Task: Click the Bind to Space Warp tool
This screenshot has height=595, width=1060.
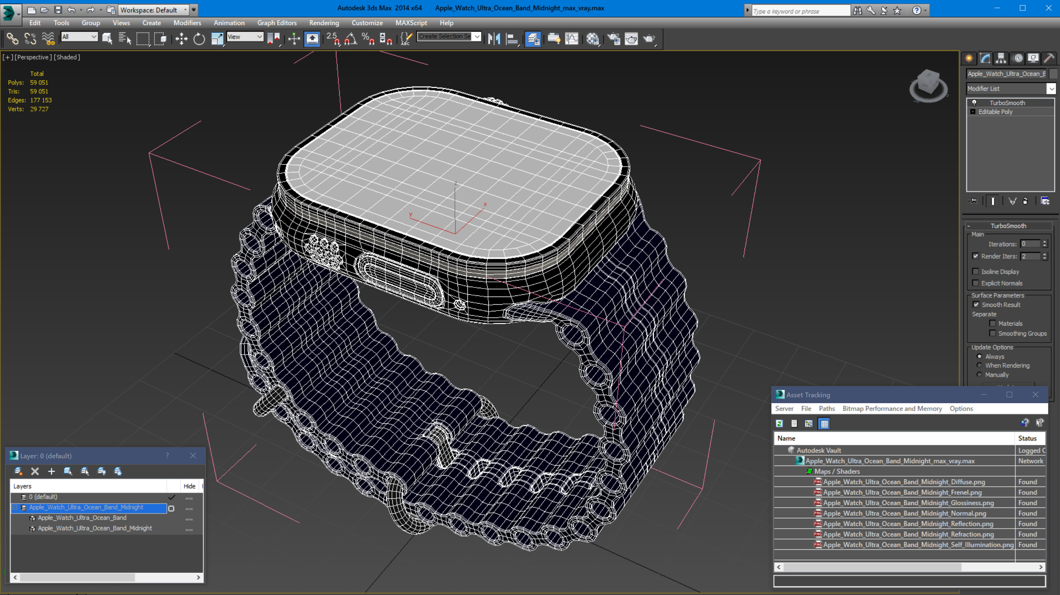Action: [48, 39]
